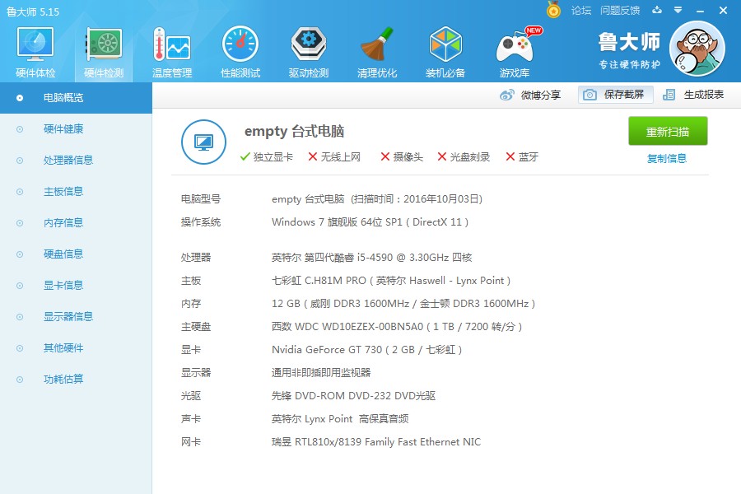Open 论坛 forum link

coord(581,11)
